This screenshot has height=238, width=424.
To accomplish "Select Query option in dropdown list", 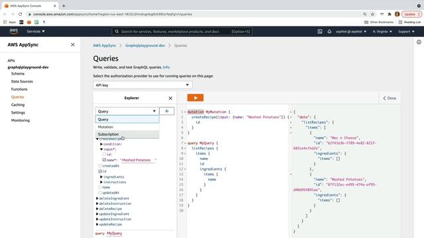I will click(127, 119).
